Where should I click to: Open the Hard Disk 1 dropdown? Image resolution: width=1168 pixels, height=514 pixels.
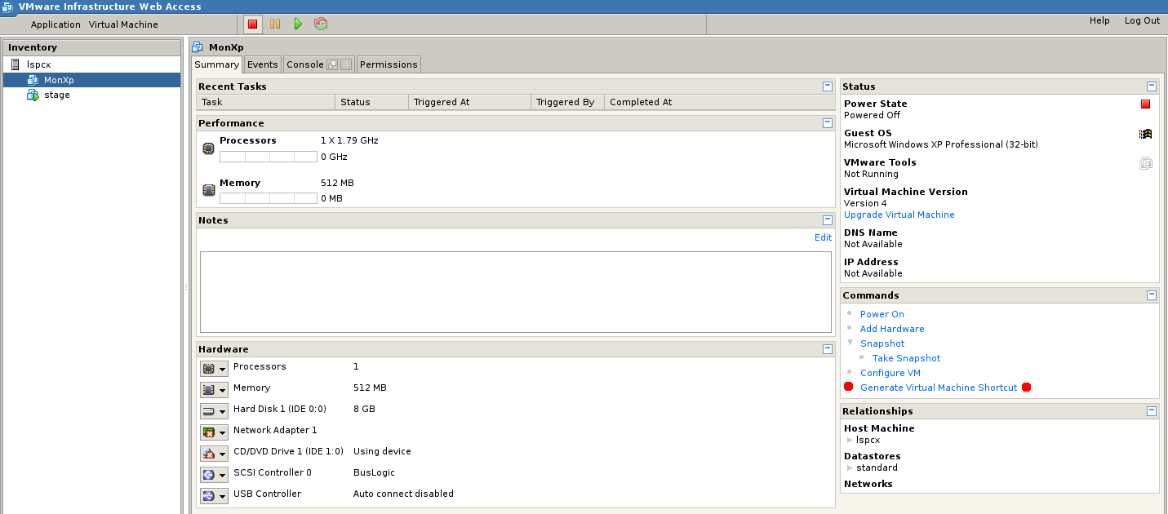pos(214,411)
